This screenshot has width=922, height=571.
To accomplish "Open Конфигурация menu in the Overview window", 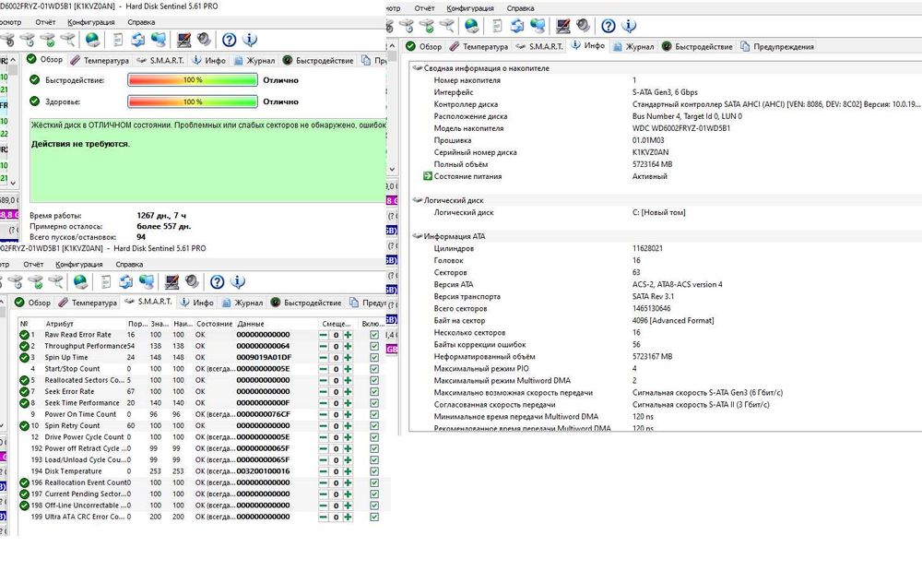I will (x=91, y=22).
